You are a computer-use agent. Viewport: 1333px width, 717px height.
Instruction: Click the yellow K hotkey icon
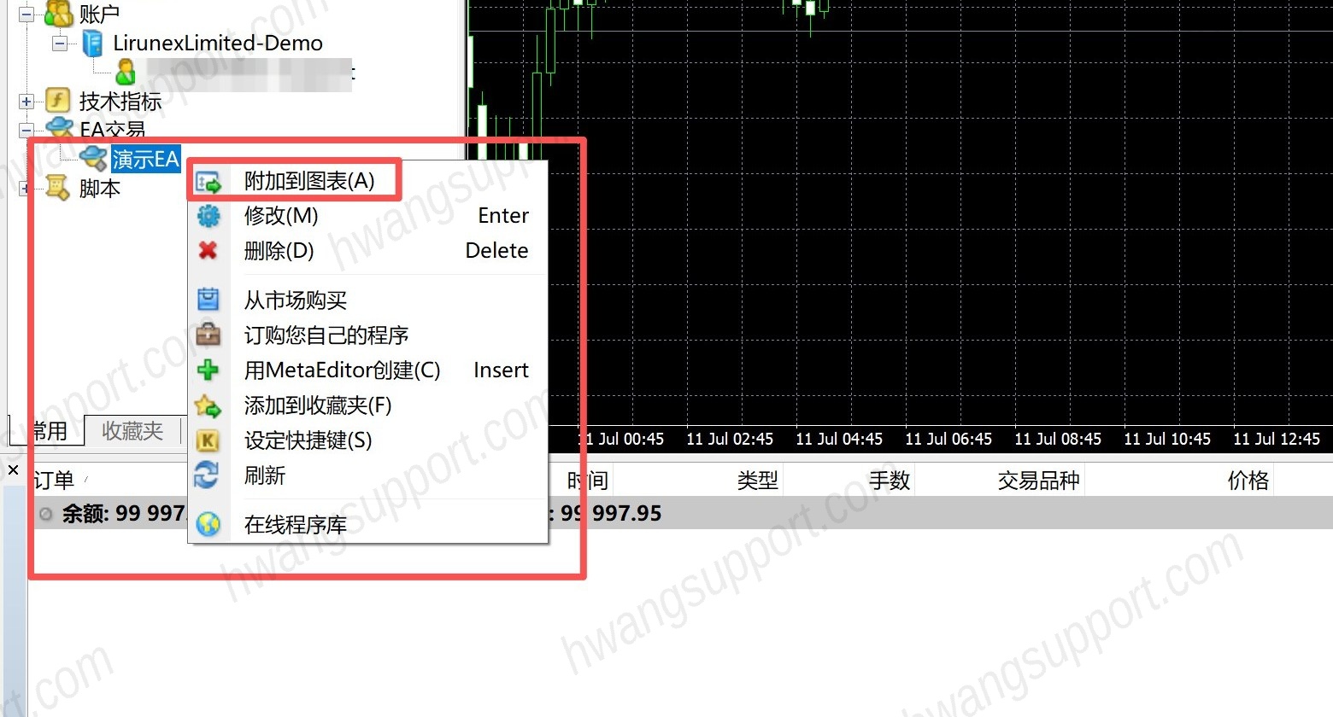pos(208,440)
